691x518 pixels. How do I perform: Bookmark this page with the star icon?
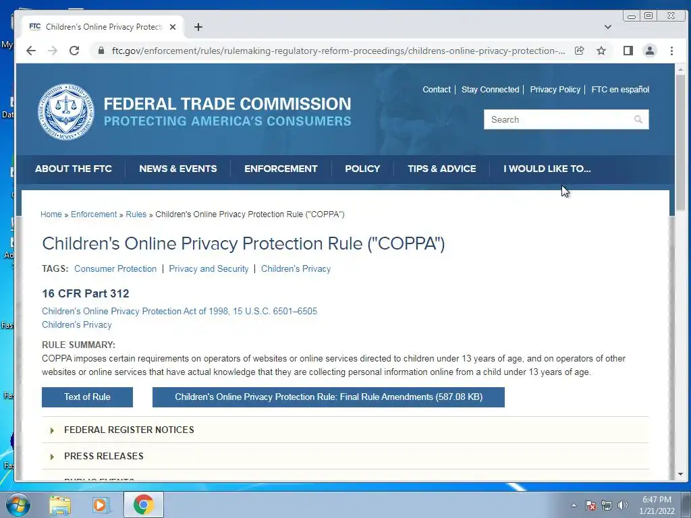(601, 51)
